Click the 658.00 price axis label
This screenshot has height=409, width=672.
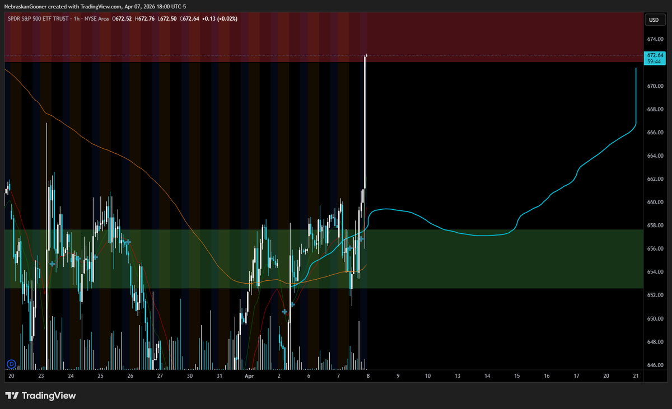point(655,225)
